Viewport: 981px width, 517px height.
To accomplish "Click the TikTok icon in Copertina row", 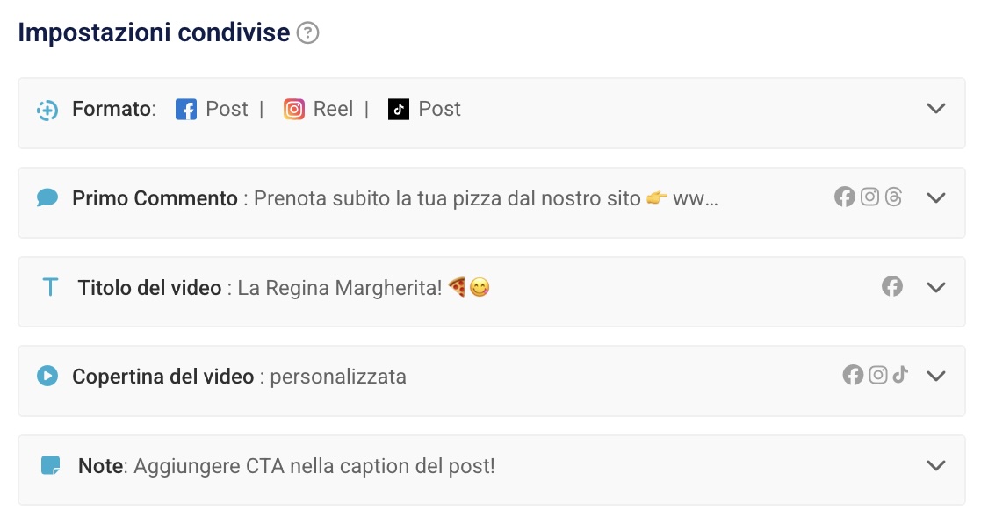I will point(900,375).
